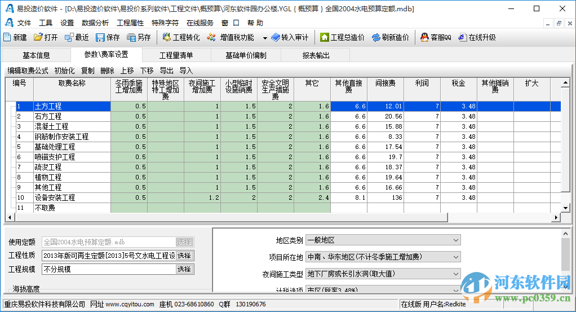Move the row down with 下移
Image resolution: width=576 pixels, height=312 pixels.
point(147,71)
